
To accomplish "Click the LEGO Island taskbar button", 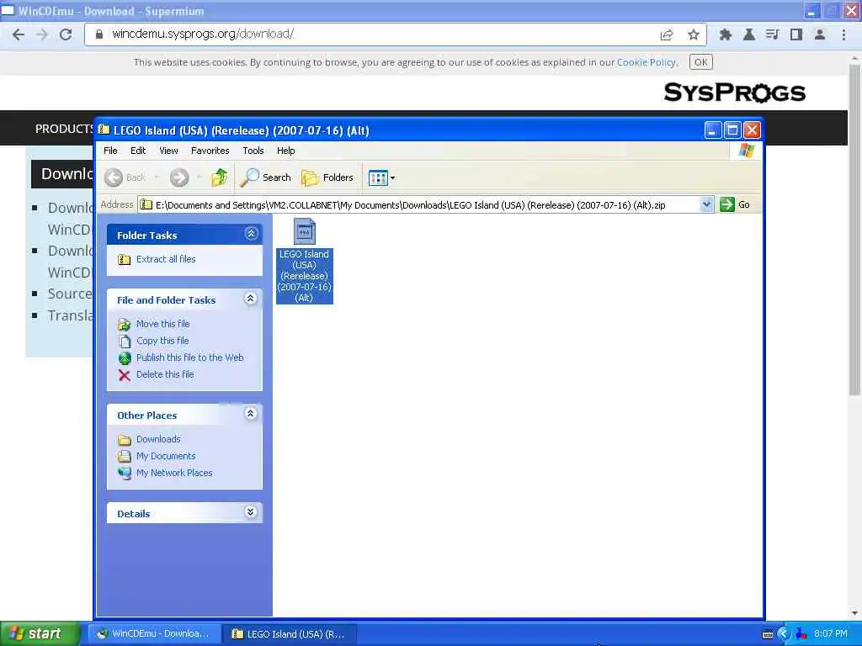I will tap(290, 634).
